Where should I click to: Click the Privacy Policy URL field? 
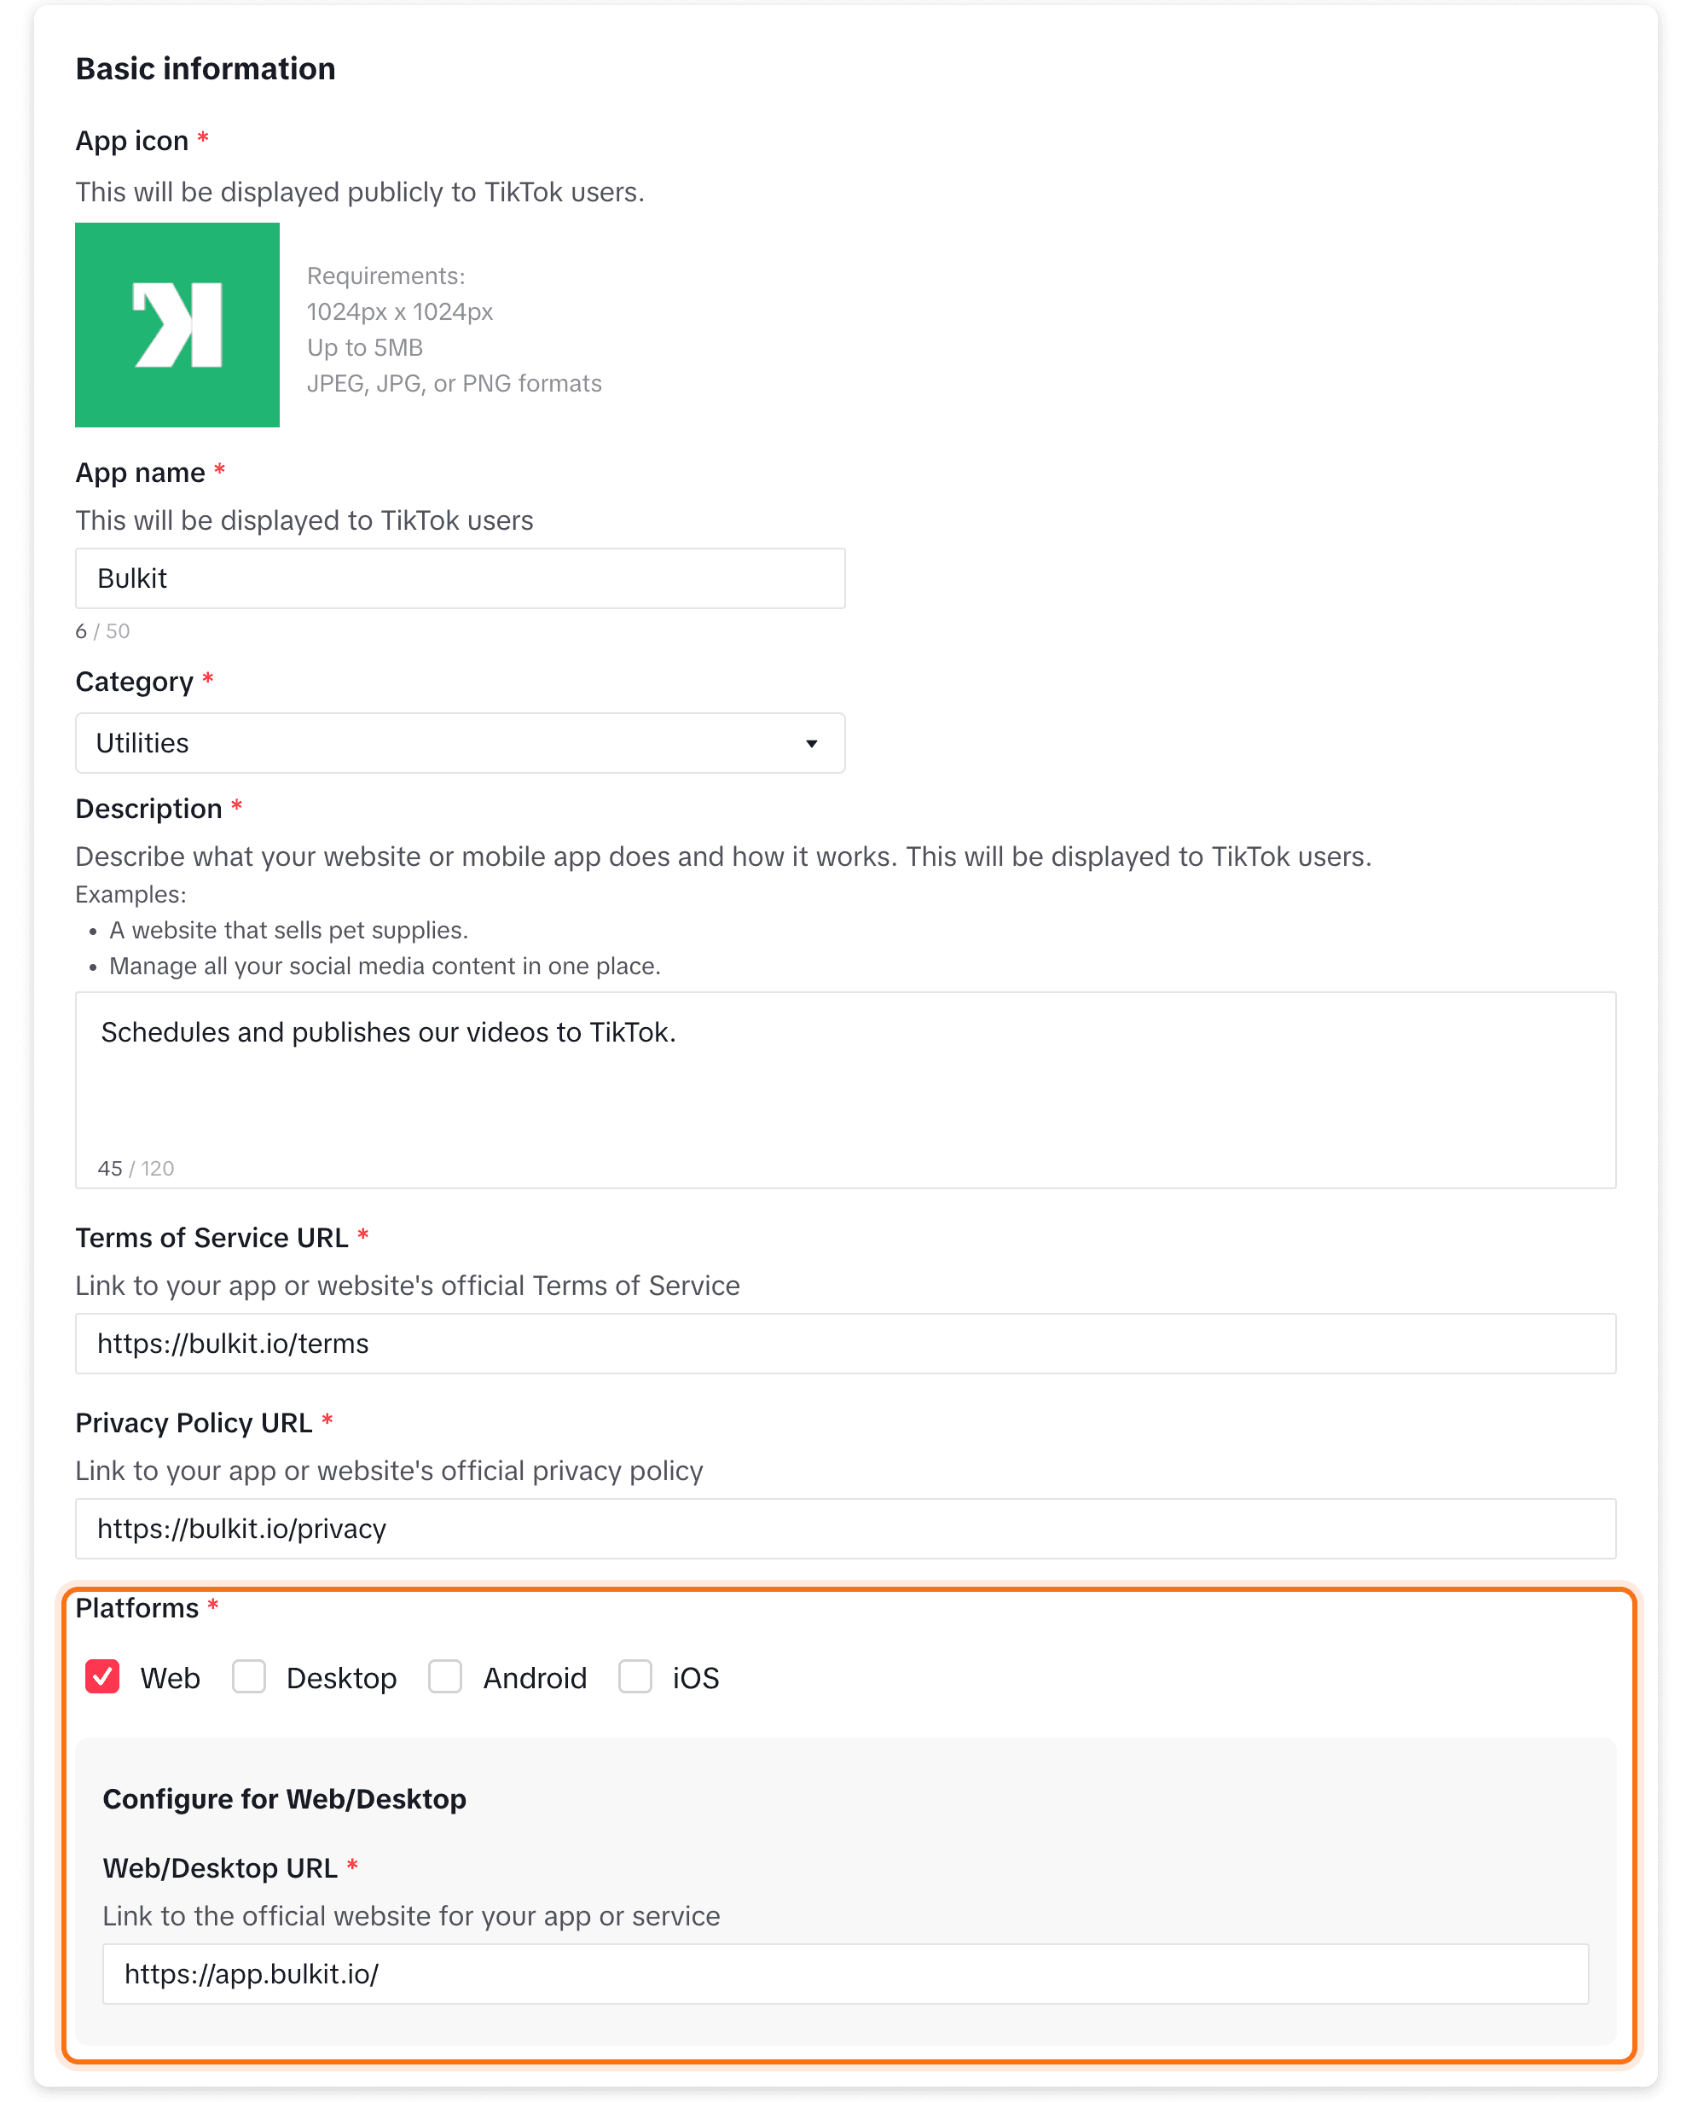(845, 1529)
